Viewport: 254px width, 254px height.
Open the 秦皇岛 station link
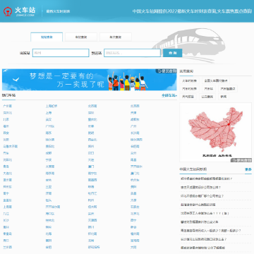[x=7, y=234]
